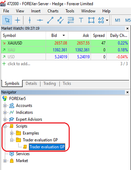Image resolution: width=131 pixels, height=170 pixels.
Task: Sort by Symbol column header
Action: (23, 35)
